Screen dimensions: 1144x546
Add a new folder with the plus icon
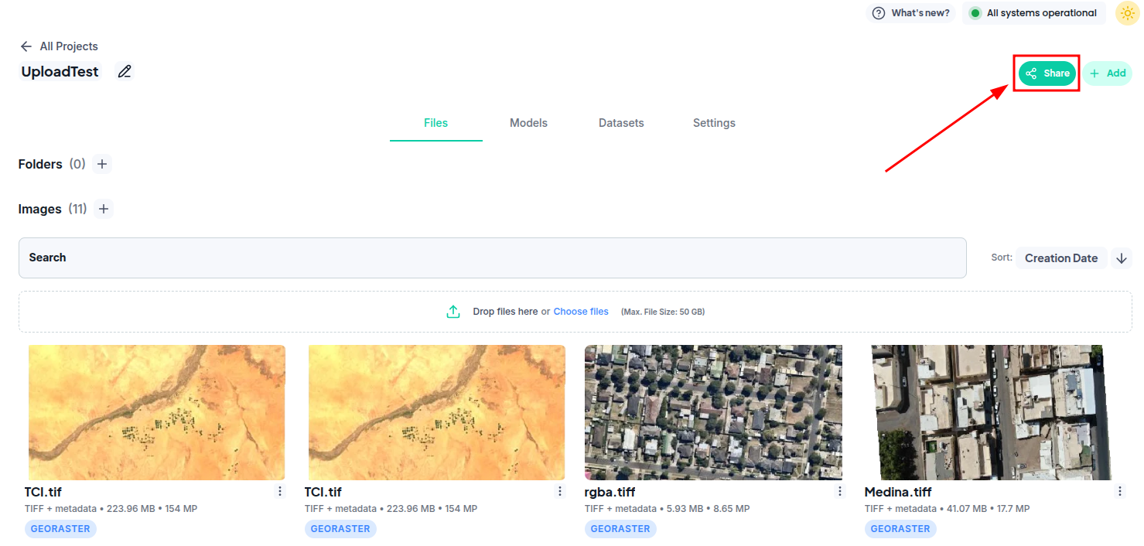102,164
